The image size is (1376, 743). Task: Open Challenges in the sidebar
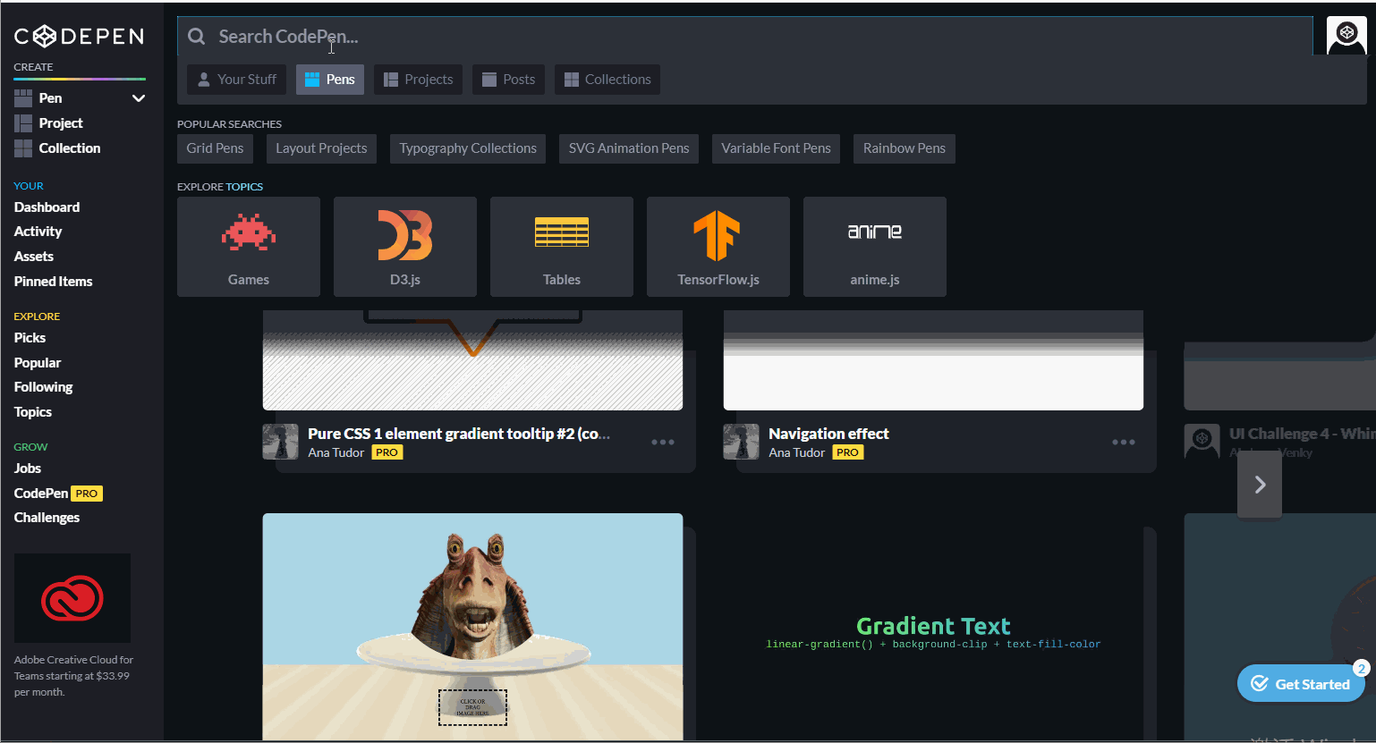(47, 518)
